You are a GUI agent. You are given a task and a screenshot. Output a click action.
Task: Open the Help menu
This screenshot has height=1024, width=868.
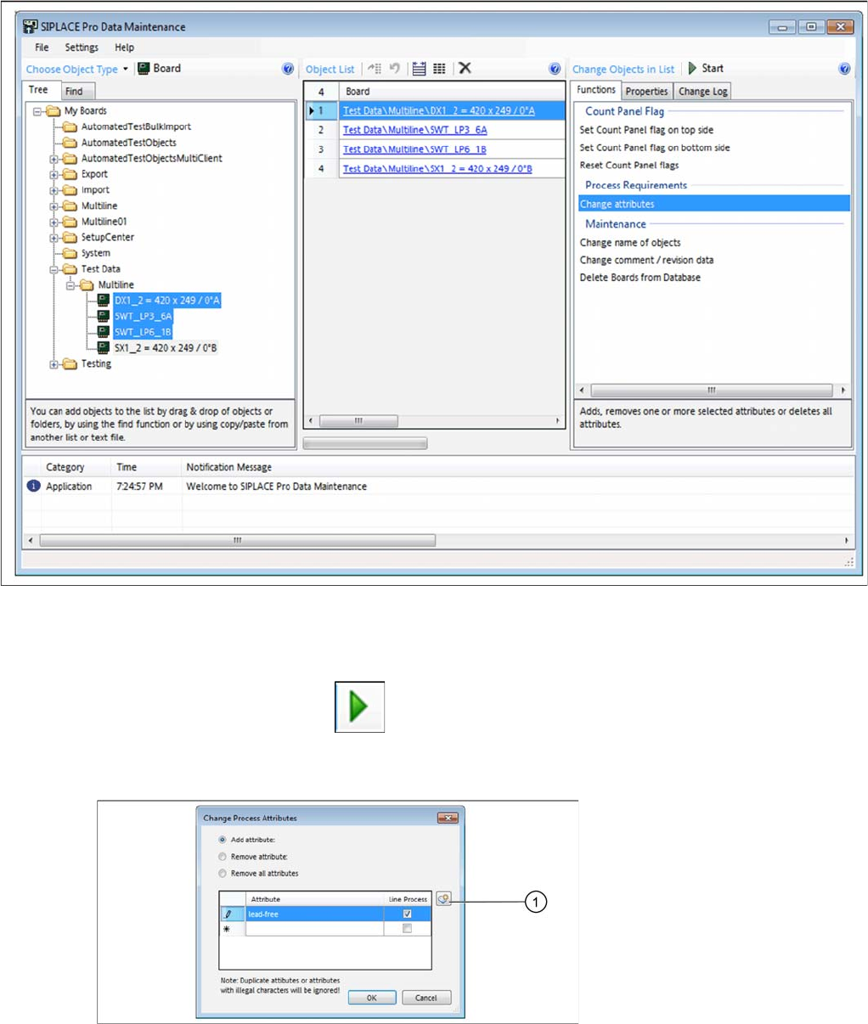pyautogui.click(x=124, y=48)
